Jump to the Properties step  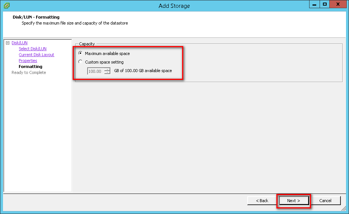click(28, 61)
